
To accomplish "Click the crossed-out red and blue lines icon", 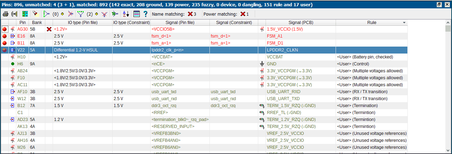I will [70, 14].
